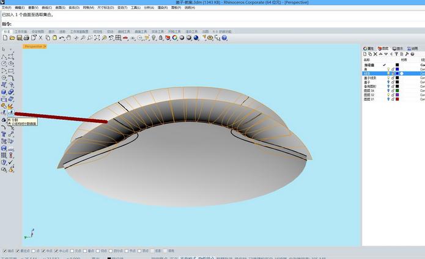The width and height of the screenshot is (425, 259).
Task: Click the red color swatch of 图层 01
Action: (x=397, y=99)
